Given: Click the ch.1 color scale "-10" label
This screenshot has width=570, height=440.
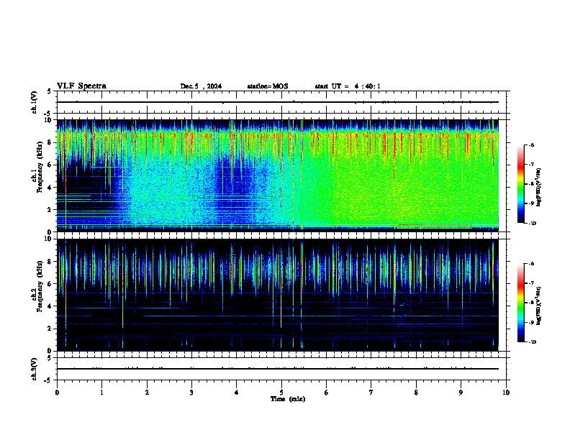Looking at the screenshot, I should pyautogui.click(x=532, y=224).
